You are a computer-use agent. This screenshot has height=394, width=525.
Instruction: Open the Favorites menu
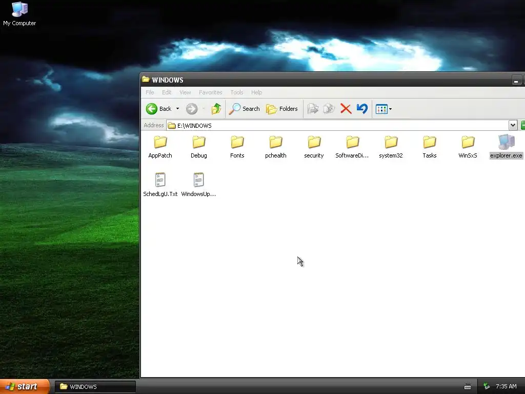(210, 92)
